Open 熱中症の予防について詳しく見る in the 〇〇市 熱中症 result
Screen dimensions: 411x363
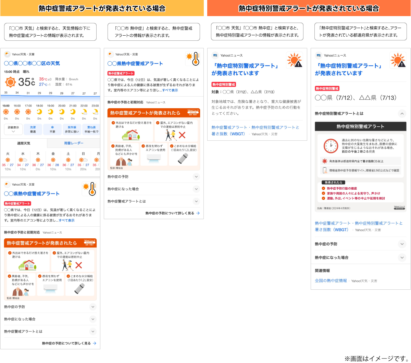[x=172, y=213]
